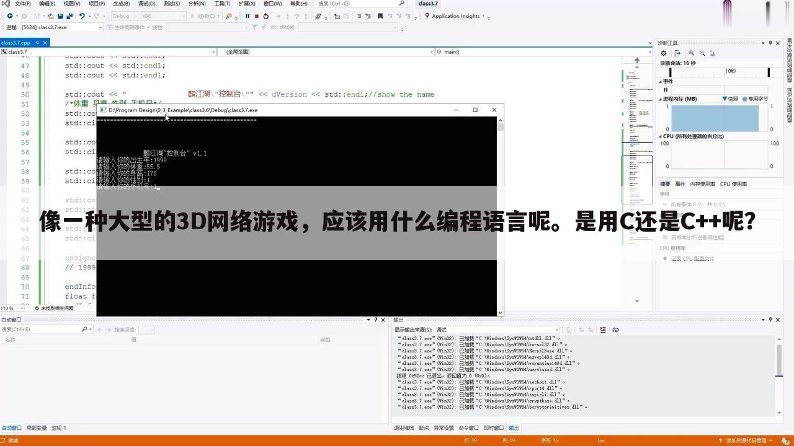Open the x86 platform dropdown
Viewport: 794px width, 446px height.
(163, 16)
